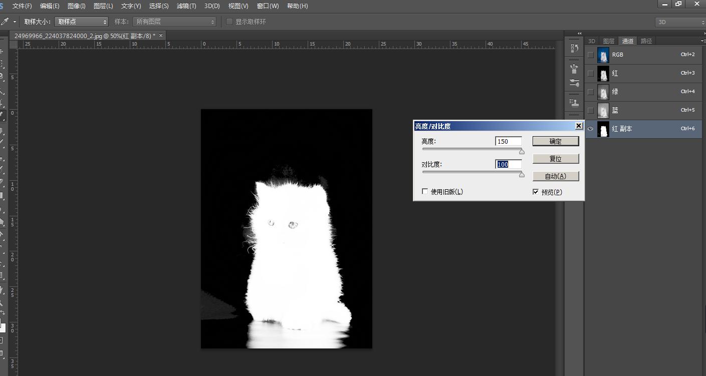Toggle visibility of the 蓝 channel
The width and height of the screenshot is (706, 376).
[x=591, y=110]
